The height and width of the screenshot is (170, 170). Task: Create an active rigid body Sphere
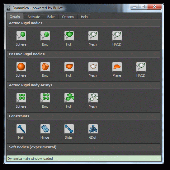[21, 36]
